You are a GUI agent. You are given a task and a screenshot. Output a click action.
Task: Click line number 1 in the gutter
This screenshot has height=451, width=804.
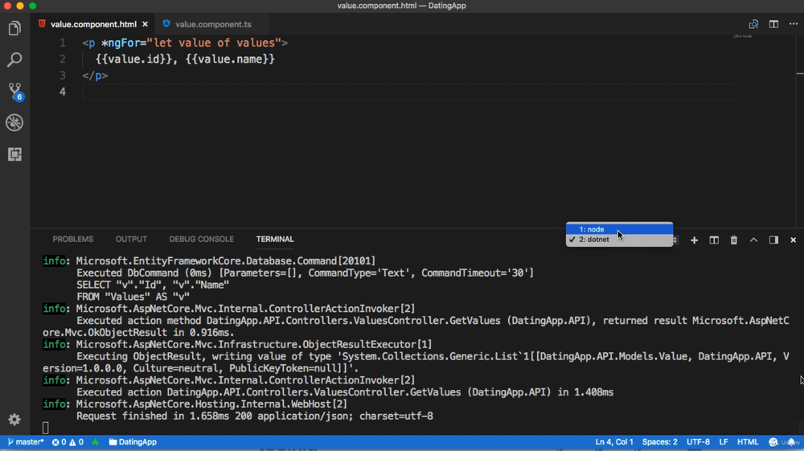coord(63,43)
